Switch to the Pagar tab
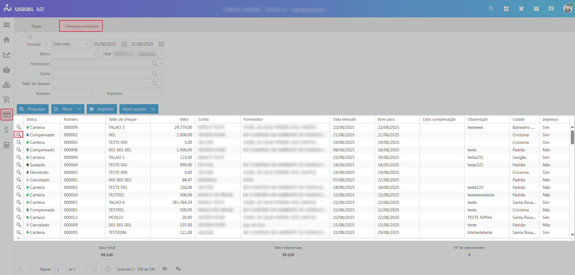Screen dimensions: 575x275 point(37,26)
